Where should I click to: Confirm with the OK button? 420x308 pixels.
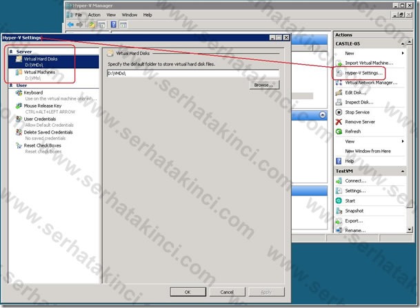188,292
